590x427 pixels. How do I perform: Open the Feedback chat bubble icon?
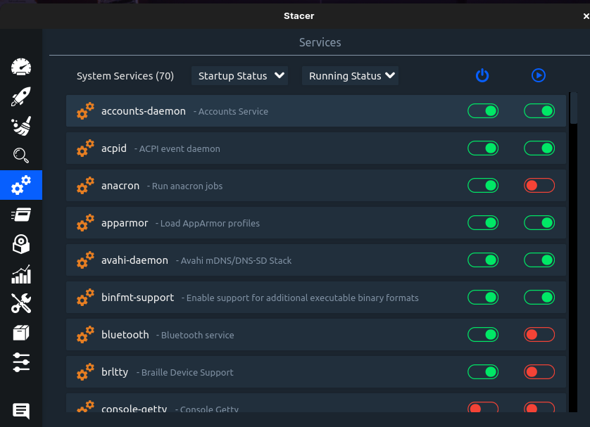click(21, 411)
